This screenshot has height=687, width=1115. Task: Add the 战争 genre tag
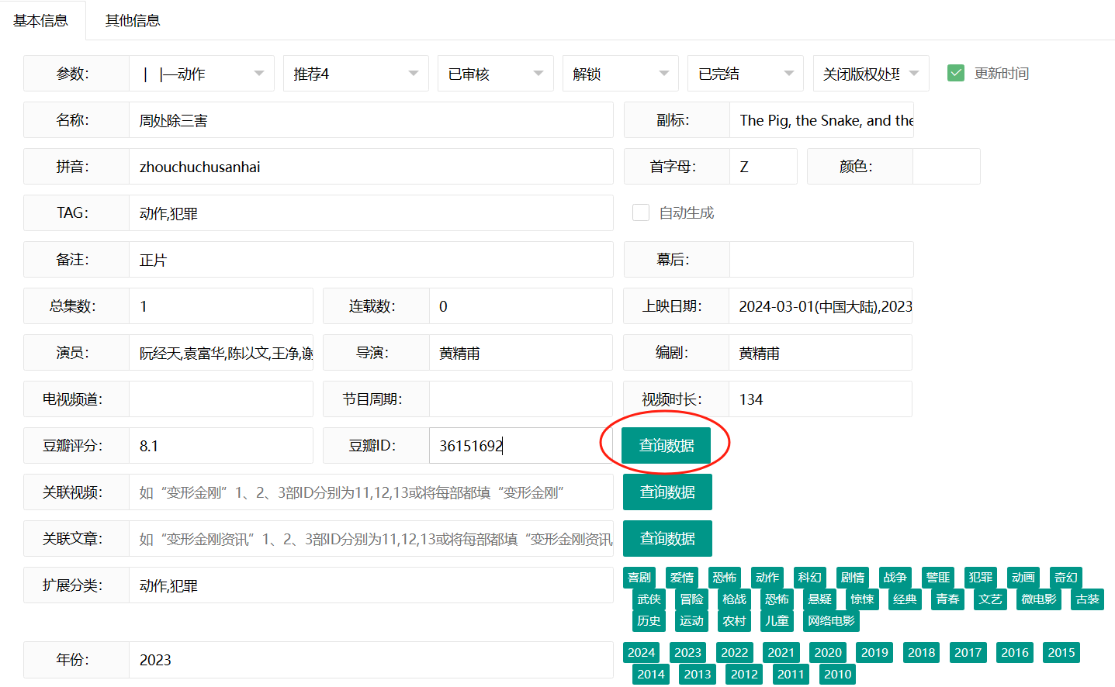coord(895,578)
